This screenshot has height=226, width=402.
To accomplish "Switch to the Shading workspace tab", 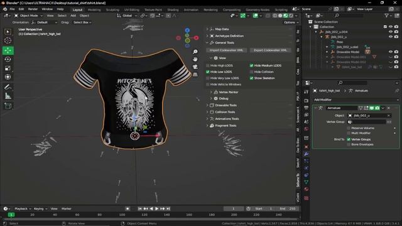I will tap(173, 10).
